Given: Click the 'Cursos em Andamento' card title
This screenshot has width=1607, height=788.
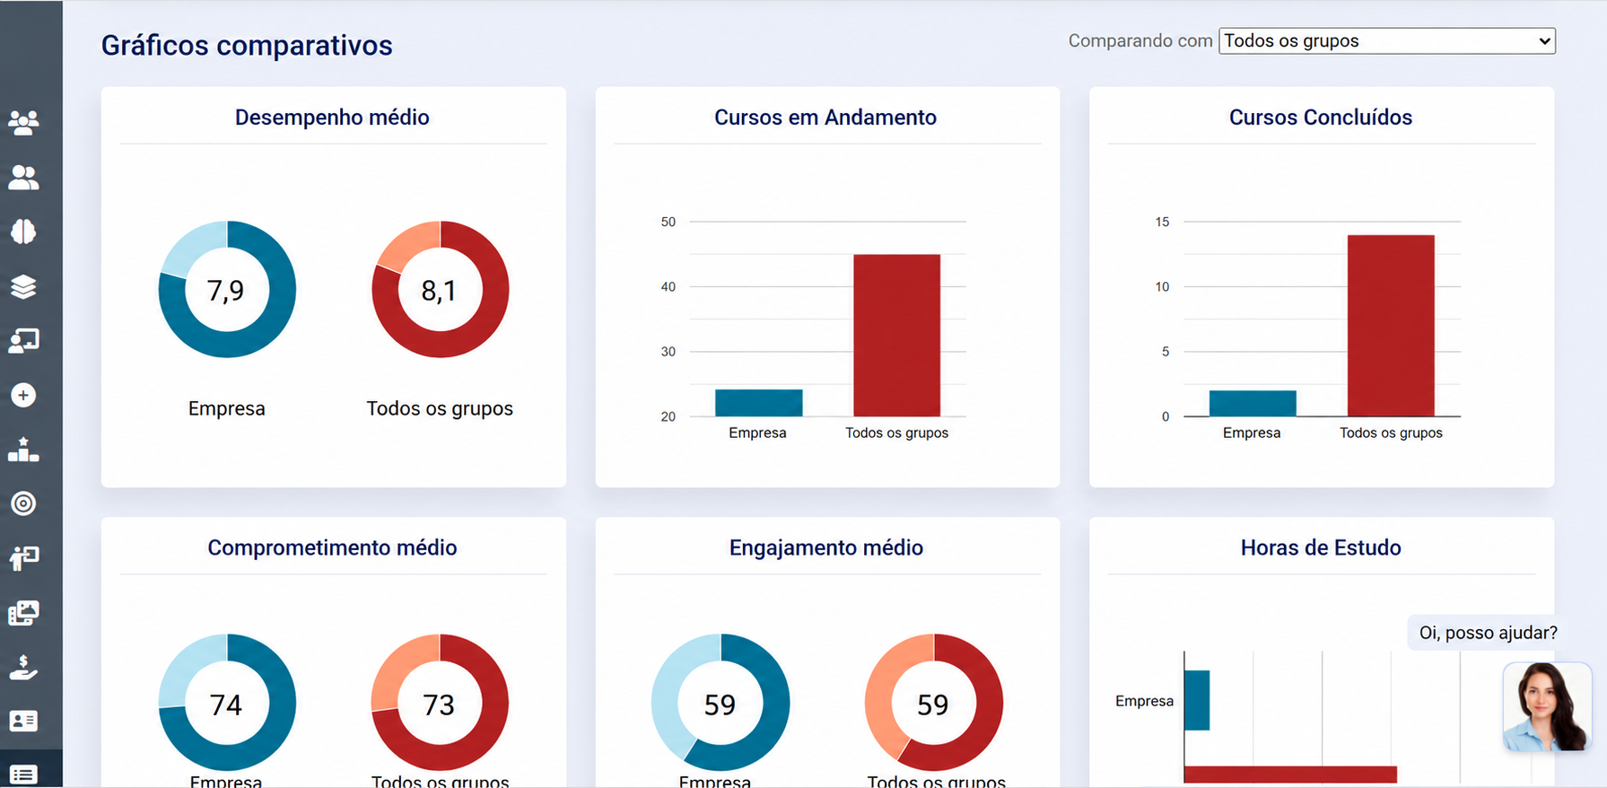Looking at the screenshot, I should pyautogui.click(x=825, y=118).
